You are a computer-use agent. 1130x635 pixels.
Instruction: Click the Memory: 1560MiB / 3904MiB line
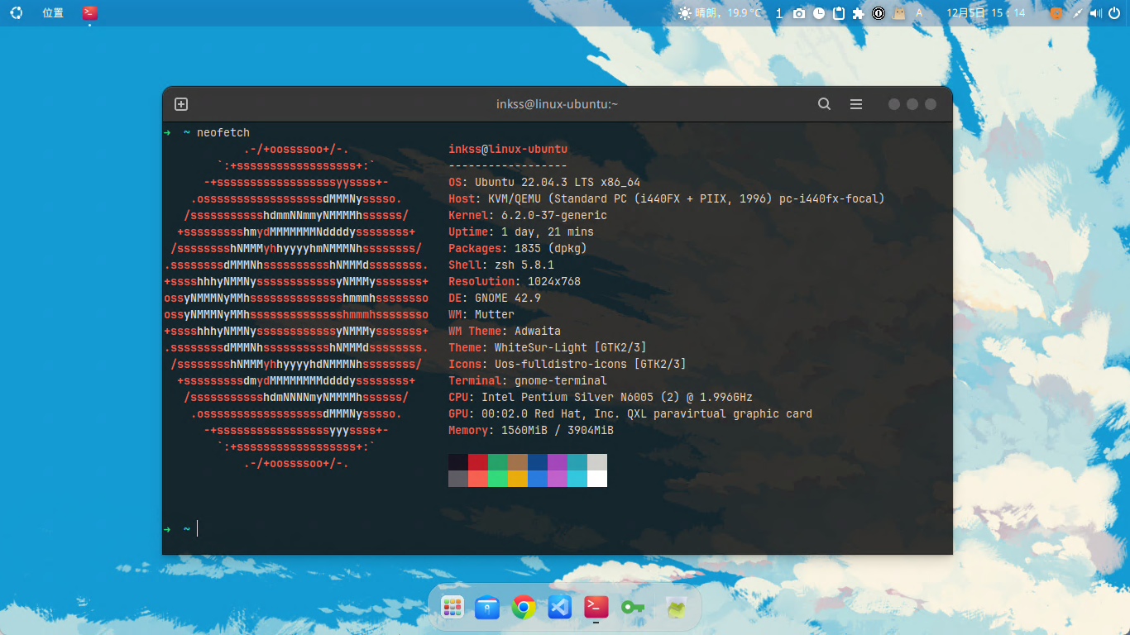coord(531,430)
